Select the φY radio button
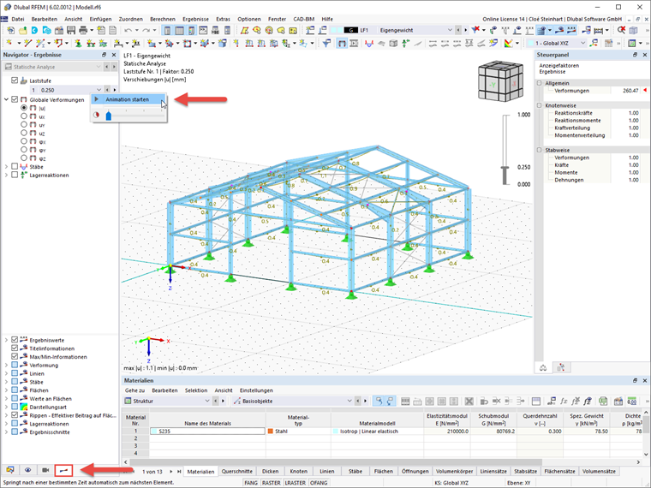Screen dimensions: 651x488 pyautogui.click(x=24, y=150)
